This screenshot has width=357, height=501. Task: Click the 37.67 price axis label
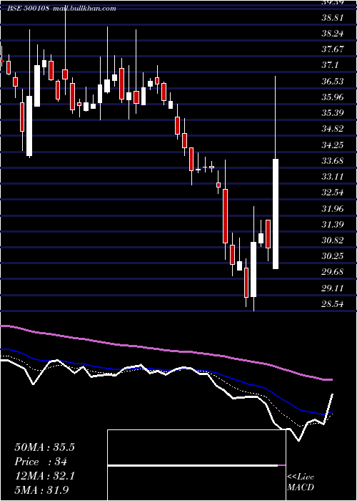click(x=333, y=49)
